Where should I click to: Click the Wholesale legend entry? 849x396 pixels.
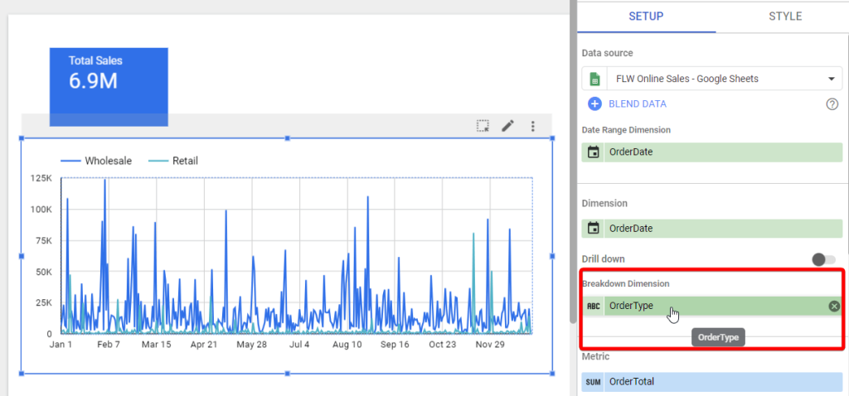pyautogui.click(x=96, y=161)
